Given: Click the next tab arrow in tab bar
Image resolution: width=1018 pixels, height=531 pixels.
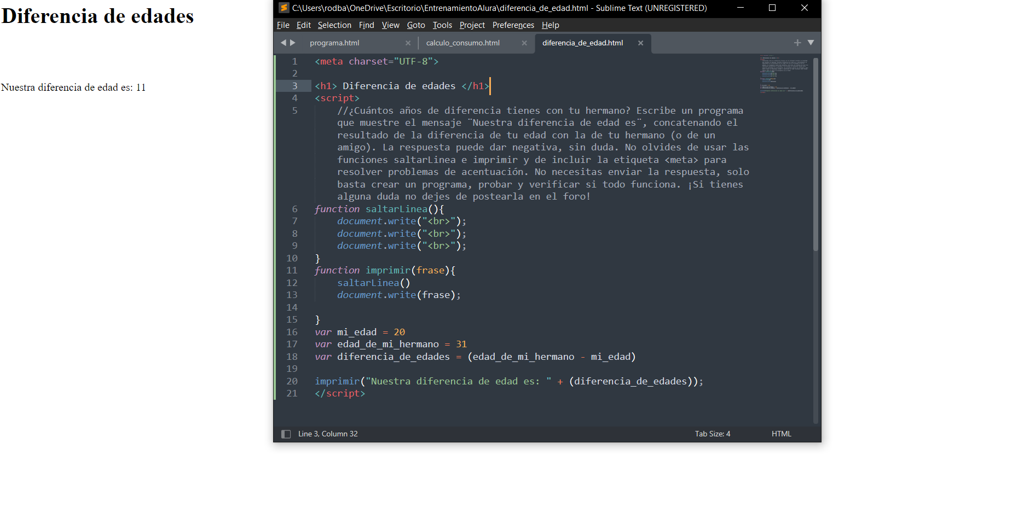Looking at the screenshot, I should 293,43.
